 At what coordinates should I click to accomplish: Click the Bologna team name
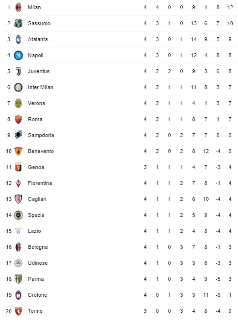[38, 247]
